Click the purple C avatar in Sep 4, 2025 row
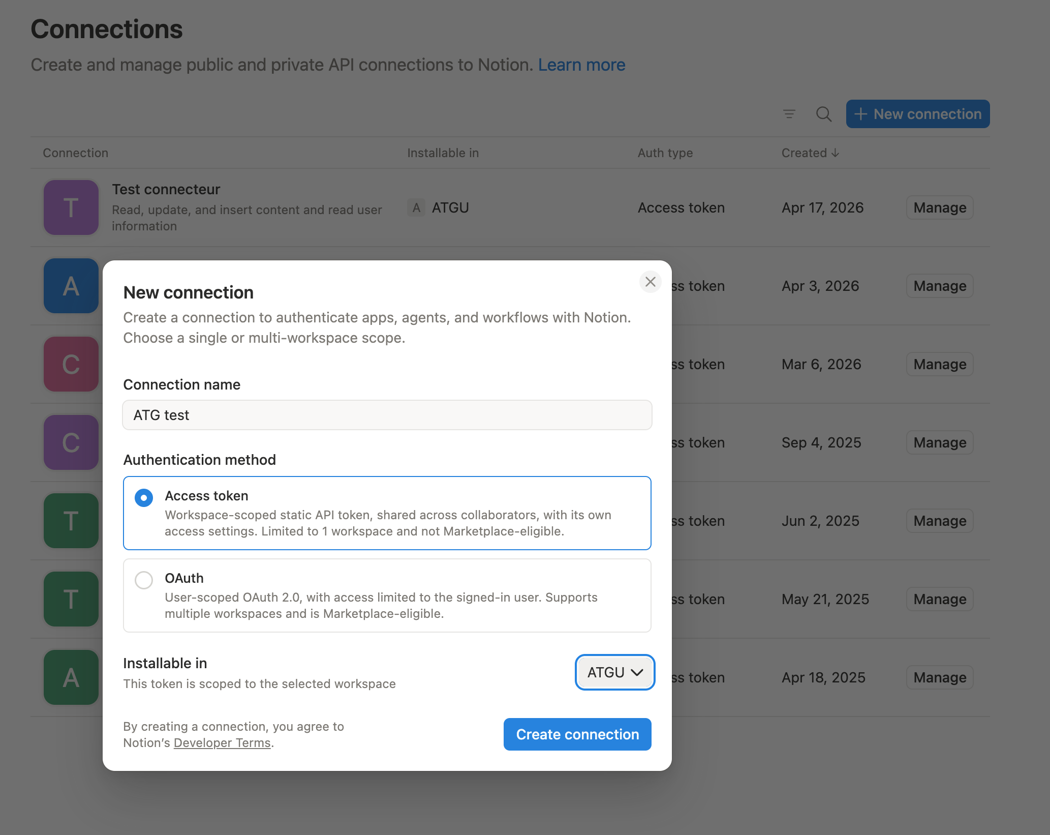Screen dimensions: 1050x835 (71, 442)
